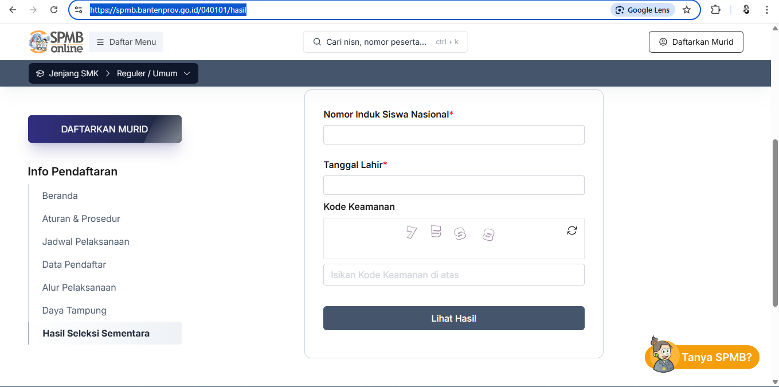Image resolution: width=779 pixels, height=387 pixels.
Task: Select Jenjang SMK breadcrumb
Action: pos(67,73)
